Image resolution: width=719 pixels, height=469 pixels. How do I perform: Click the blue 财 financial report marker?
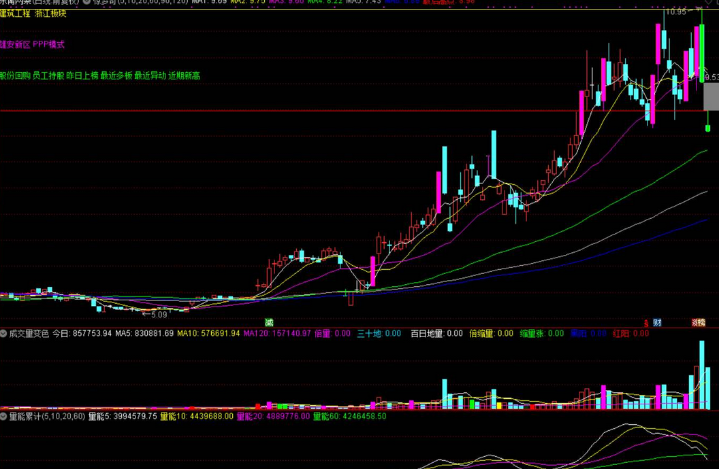657,323
